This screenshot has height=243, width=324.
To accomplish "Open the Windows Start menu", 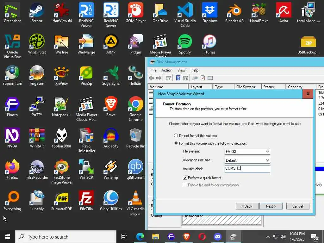I will tap(8, 237).
